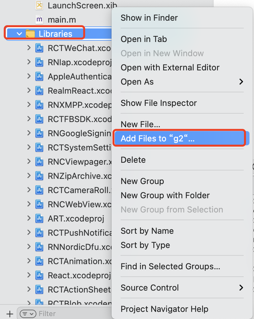Click the Libraries folder icon
Viewport: 254px width, 319px height.
tap(30, 34)
